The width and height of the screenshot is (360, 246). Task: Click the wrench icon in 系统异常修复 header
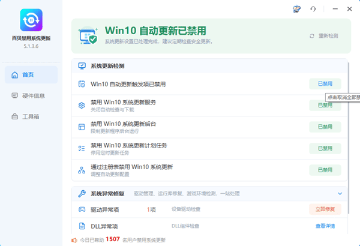tap(82, 194)
